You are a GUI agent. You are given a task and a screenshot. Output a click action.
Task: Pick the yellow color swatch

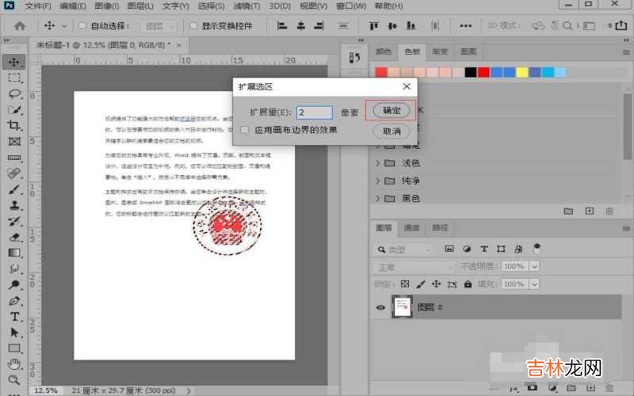click(522, 72)
